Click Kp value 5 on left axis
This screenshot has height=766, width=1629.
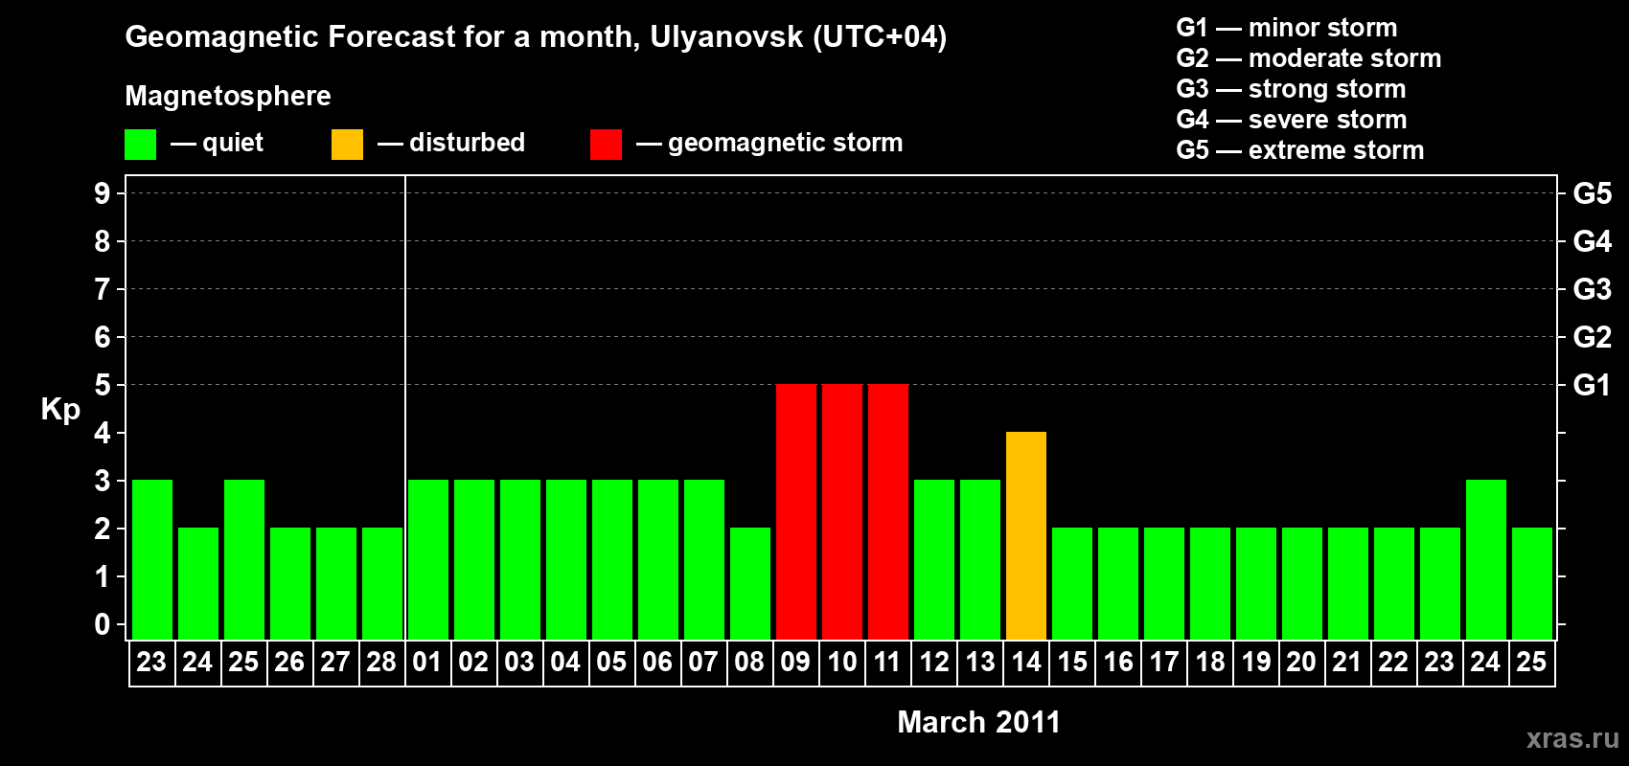click(x=103, y=385)
